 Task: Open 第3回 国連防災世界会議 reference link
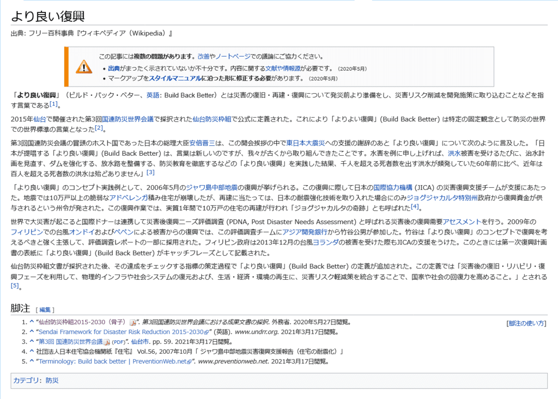tap(70, 342)
